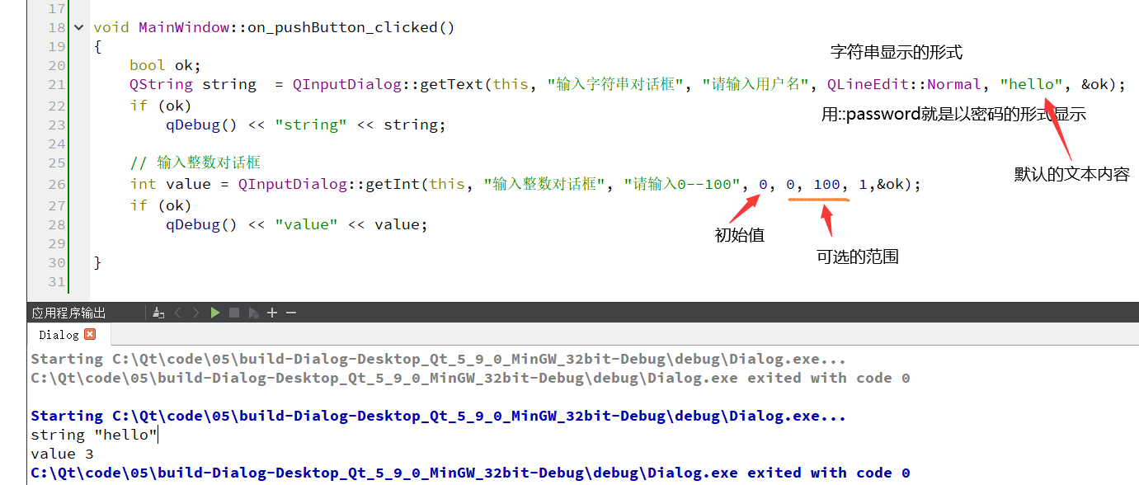Viewport: 1139px width, 485px height.
Task: Select the 应用程序输出 panel title
Action: (69, 313)
